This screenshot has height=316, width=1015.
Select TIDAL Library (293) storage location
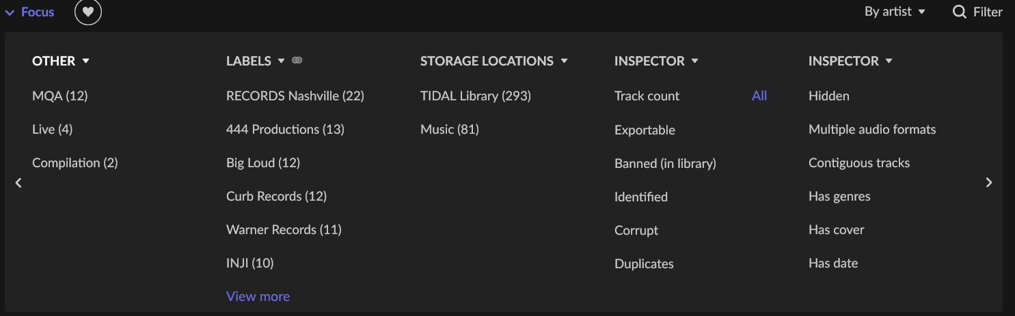click(476, 96)
